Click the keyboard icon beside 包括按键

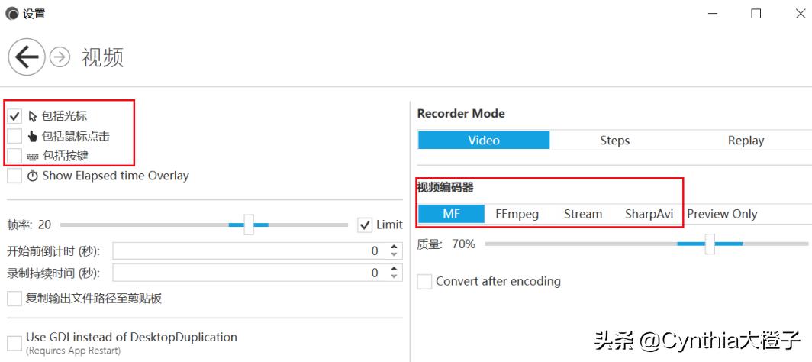(33, 157)
